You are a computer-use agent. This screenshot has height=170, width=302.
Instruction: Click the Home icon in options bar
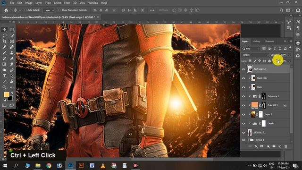click(x=6, y=10)
